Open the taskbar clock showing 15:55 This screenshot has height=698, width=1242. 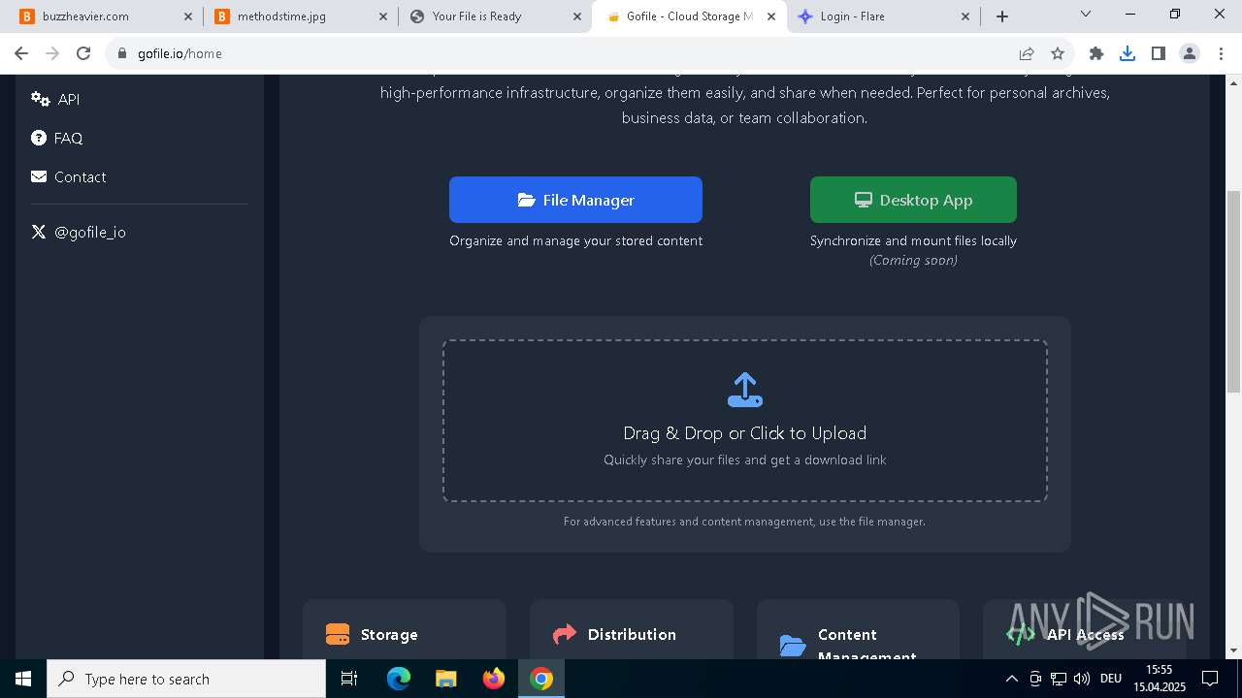click(x=1159, y=679)
